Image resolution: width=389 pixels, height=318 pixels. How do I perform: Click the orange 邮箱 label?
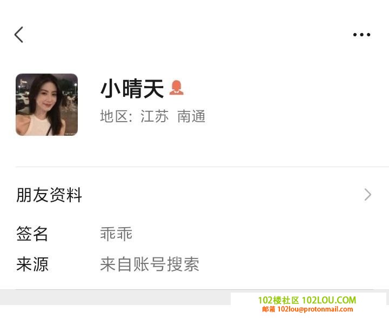[x=269, y=309]
